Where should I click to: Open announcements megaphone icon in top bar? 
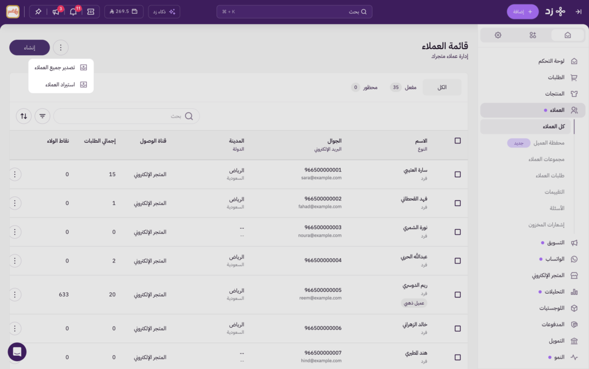[56, 12]
